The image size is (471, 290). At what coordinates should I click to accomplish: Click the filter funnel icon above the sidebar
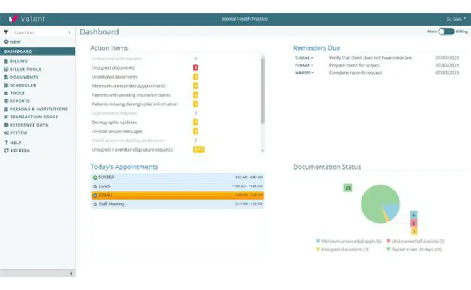click(6, 32)
